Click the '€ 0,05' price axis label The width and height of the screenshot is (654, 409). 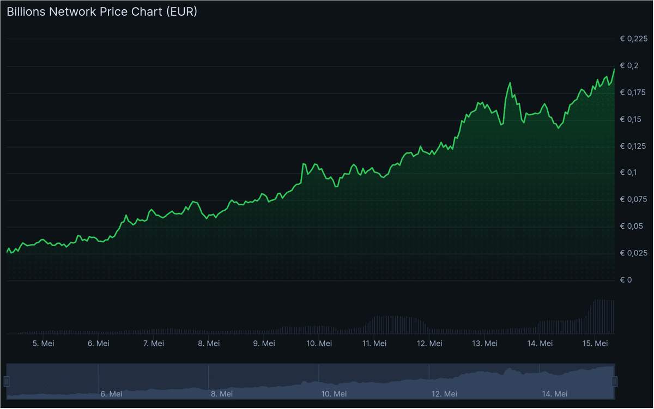pyautogui.click(x=632, y=227)
